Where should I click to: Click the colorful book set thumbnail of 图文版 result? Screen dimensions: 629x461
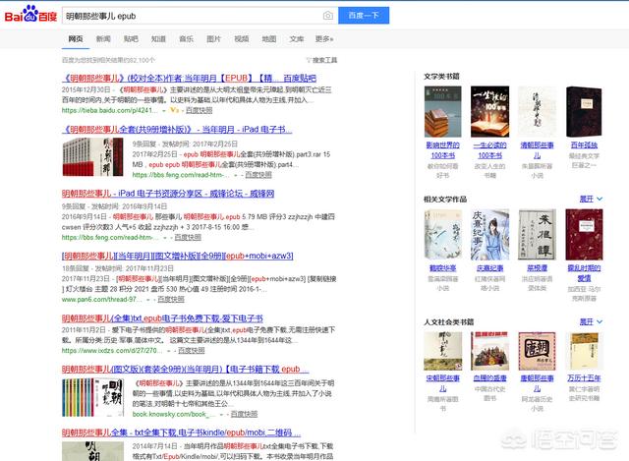click(x=92, y=397)
